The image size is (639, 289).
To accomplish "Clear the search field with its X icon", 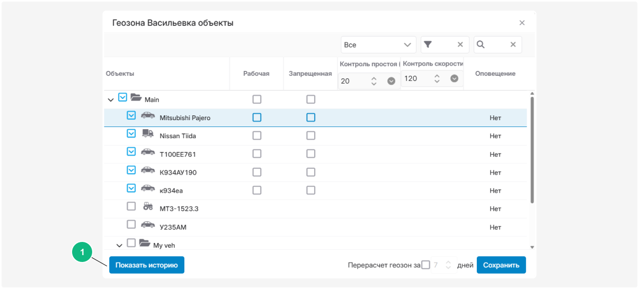I will point(513,45).
